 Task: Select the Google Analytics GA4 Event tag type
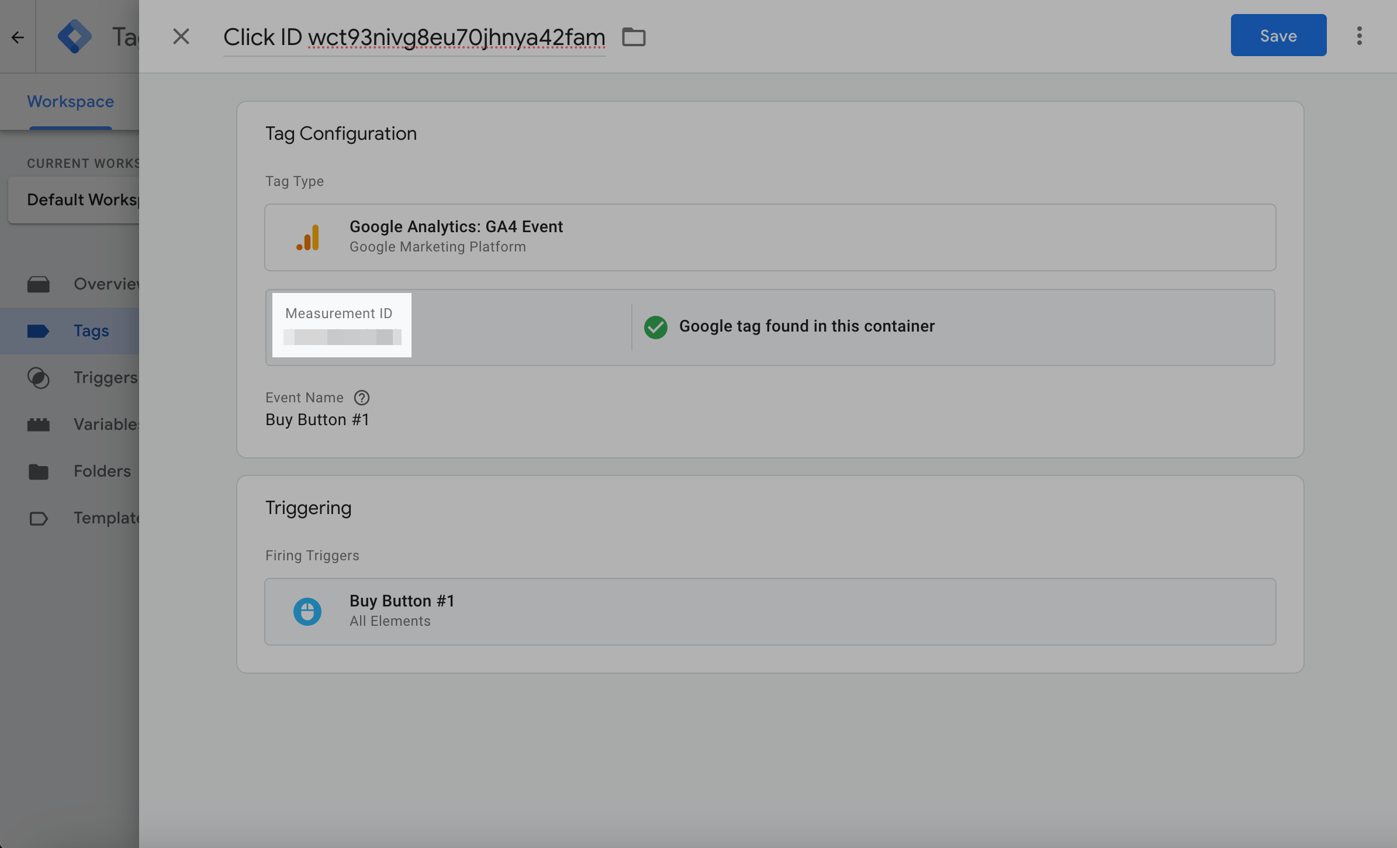click(770, 237)
